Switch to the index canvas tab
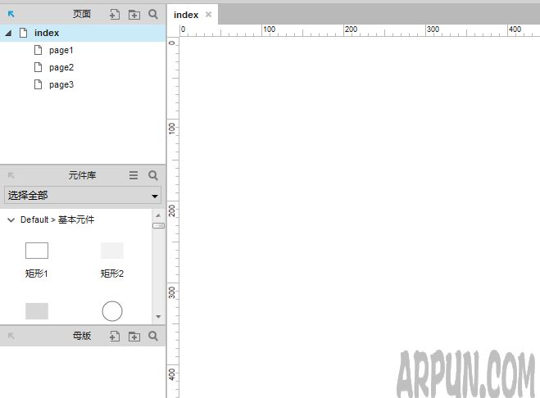The width and height of the screenshot is (540, 398). pyautogui.click(x=186, y=15)
